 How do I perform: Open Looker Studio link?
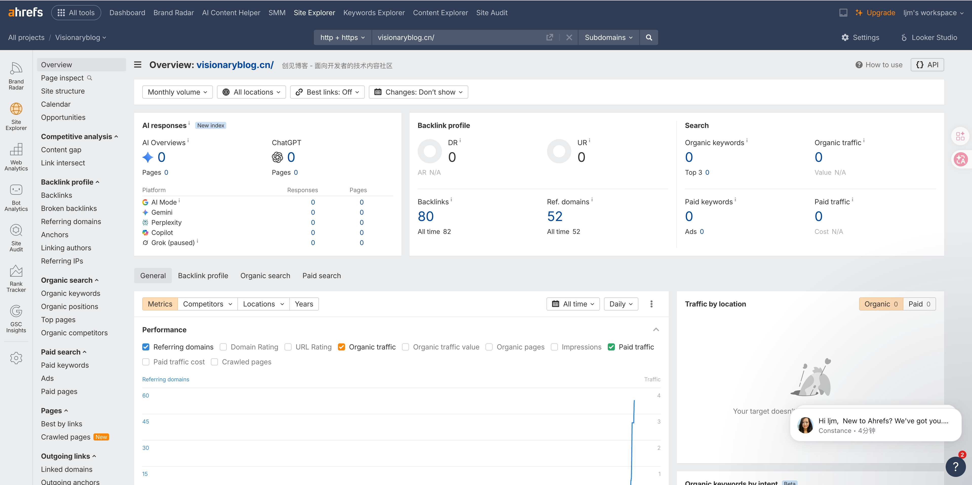coord(929,37)
